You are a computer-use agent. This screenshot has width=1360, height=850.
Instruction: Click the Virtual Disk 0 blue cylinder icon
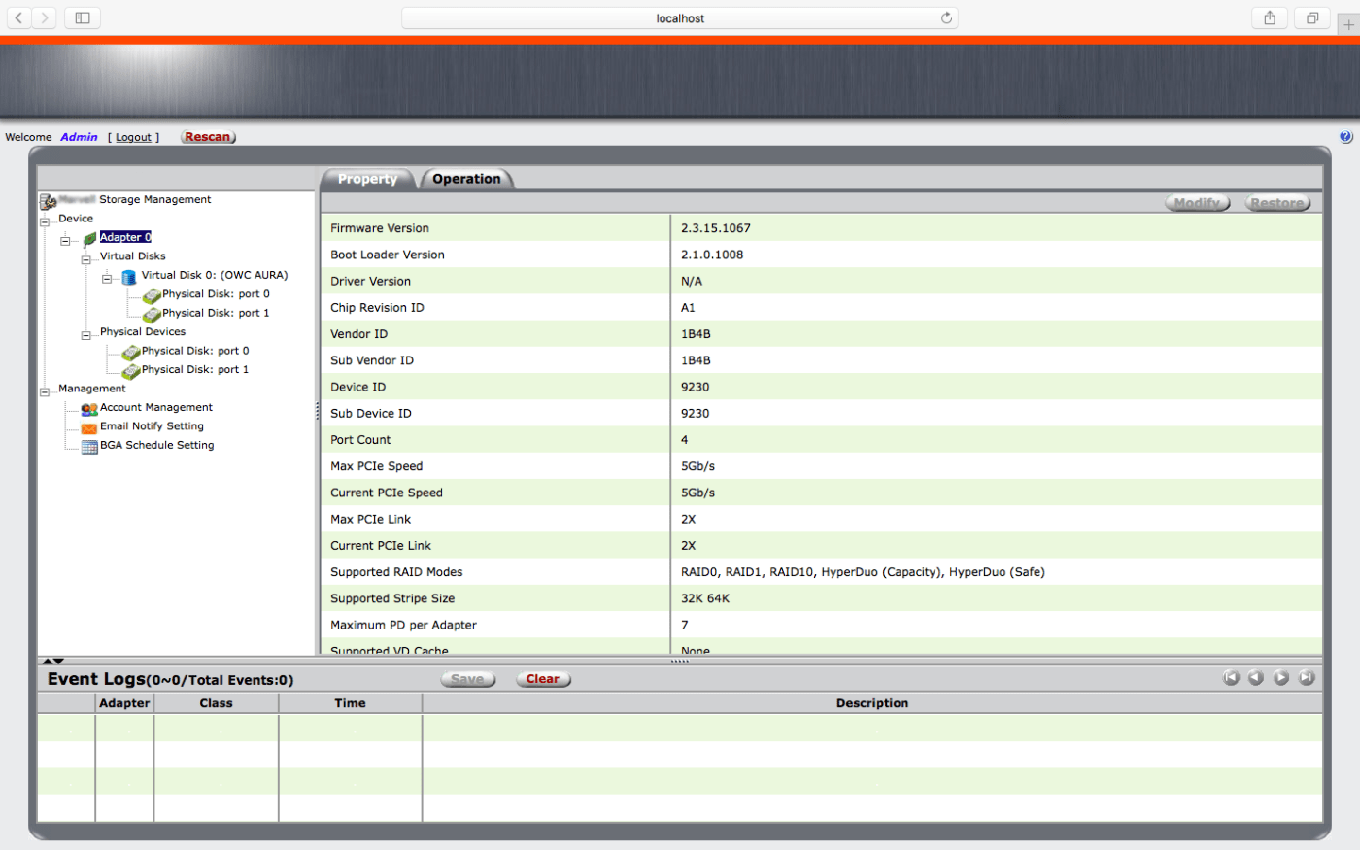128,277
